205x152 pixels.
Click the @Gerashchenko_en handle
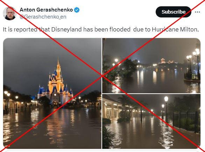pos(43,17)
